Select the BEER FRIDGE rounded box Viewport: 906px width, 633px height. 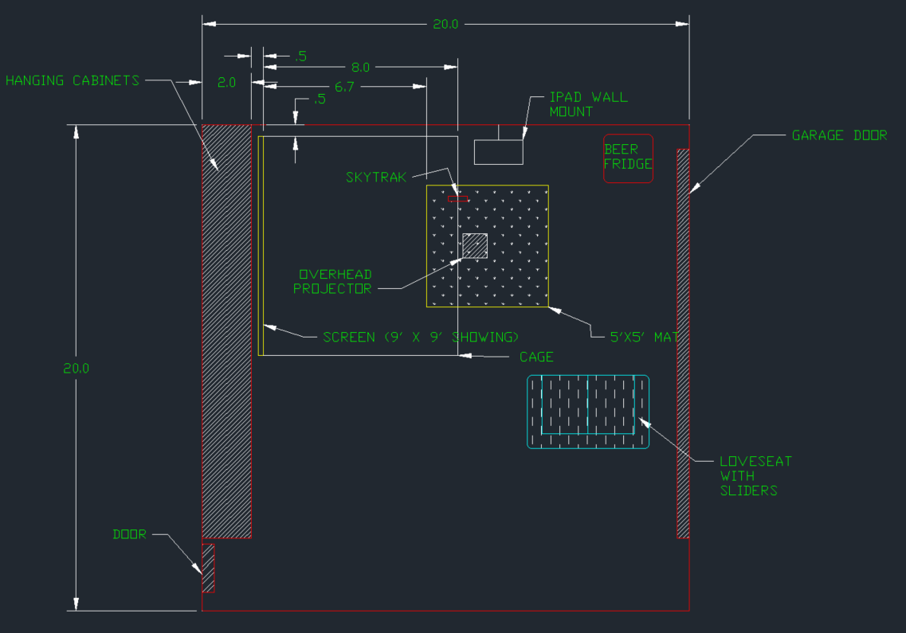(x=628, y=158)
